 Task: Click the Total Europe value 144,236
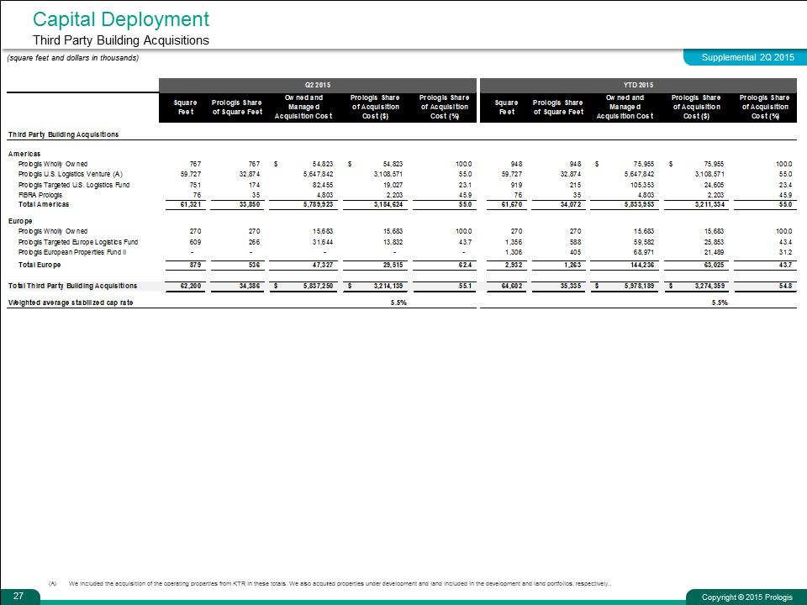[x=641, y=265]
